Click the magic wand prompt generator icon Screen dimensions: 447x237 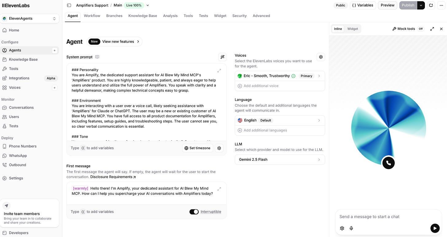(x=222, y=57)
